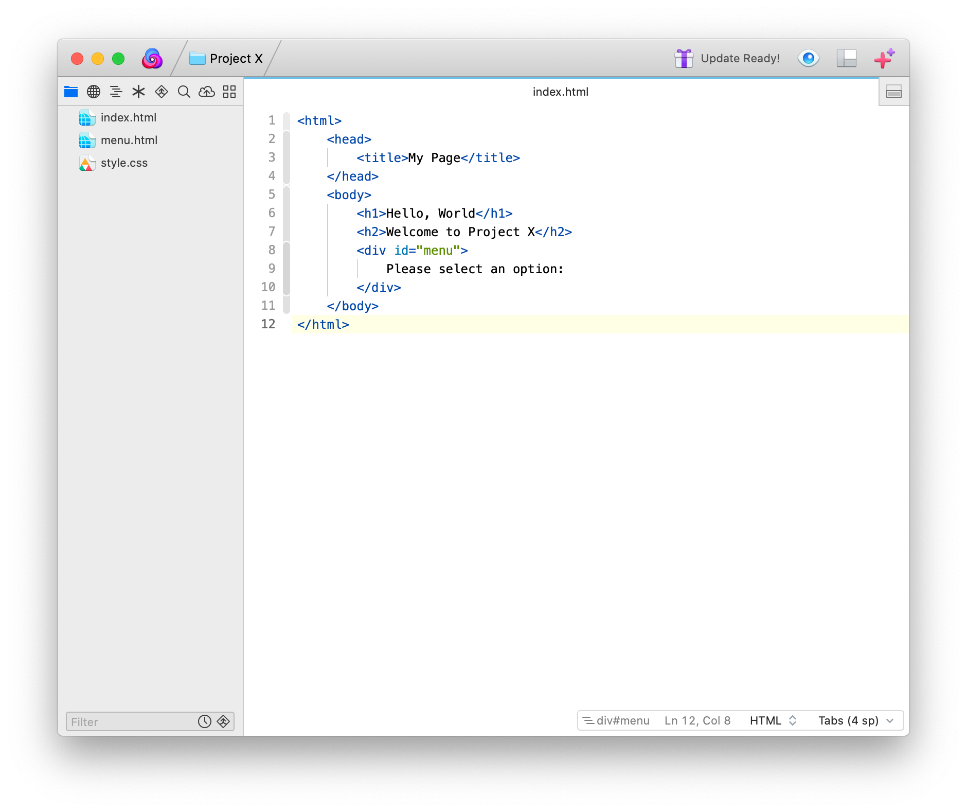This screenshot has height=812, width=967.
Task: Toggle the split editor pane button
Action: [894, 92]
